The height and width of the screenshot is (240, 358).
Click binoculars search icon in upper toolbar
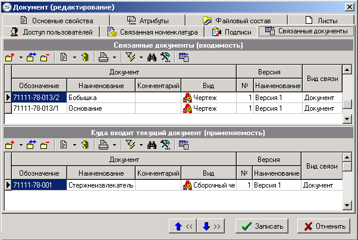152,57
